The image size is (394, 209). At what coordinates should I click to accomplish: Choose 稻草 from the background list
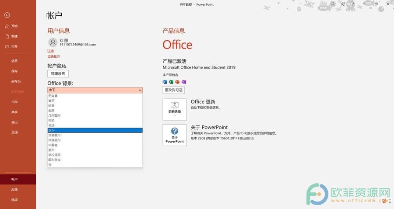[x=95, y=106]
